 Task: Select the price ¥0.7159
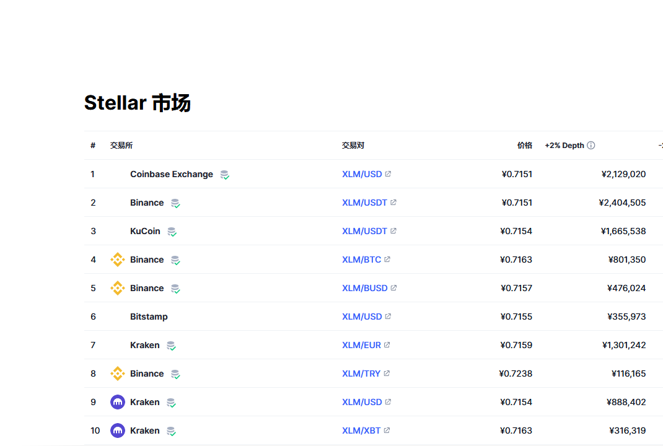click(x=516, y=345)
